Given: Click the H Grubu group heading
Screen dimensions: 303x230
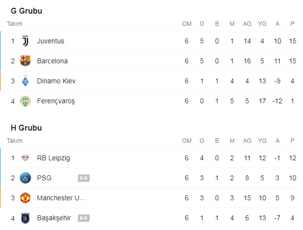Looking at the screenshot, I should [26, 128].
